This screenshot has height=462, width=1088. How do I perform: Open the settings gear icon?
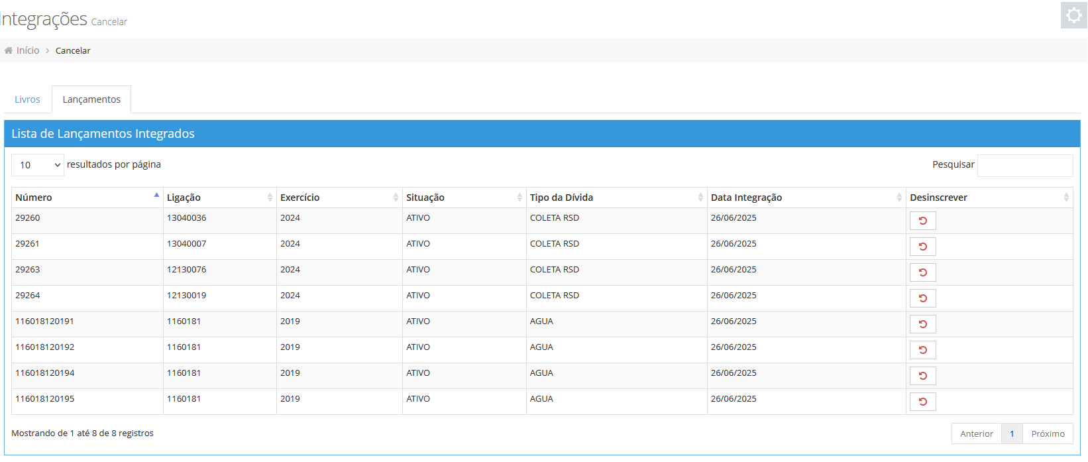point(1073,15)
